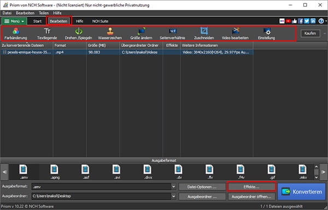328x210 pixels.
Task: Choose the .mkv output format icon
Action: (303, 172)
